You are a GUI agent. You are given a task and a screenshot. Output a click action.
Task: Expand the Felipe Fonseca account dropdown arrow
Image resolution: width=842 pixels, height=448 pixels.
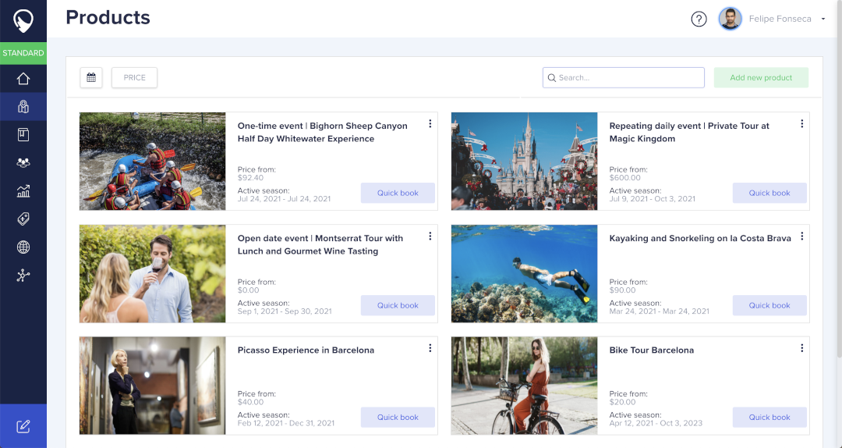[x=823, y=20]
